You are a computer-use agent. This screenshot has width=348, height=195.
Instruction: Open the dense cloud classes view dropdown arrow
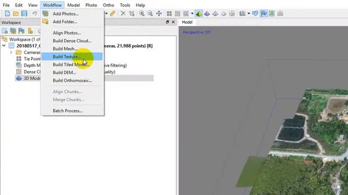click(x=192, y=14)
